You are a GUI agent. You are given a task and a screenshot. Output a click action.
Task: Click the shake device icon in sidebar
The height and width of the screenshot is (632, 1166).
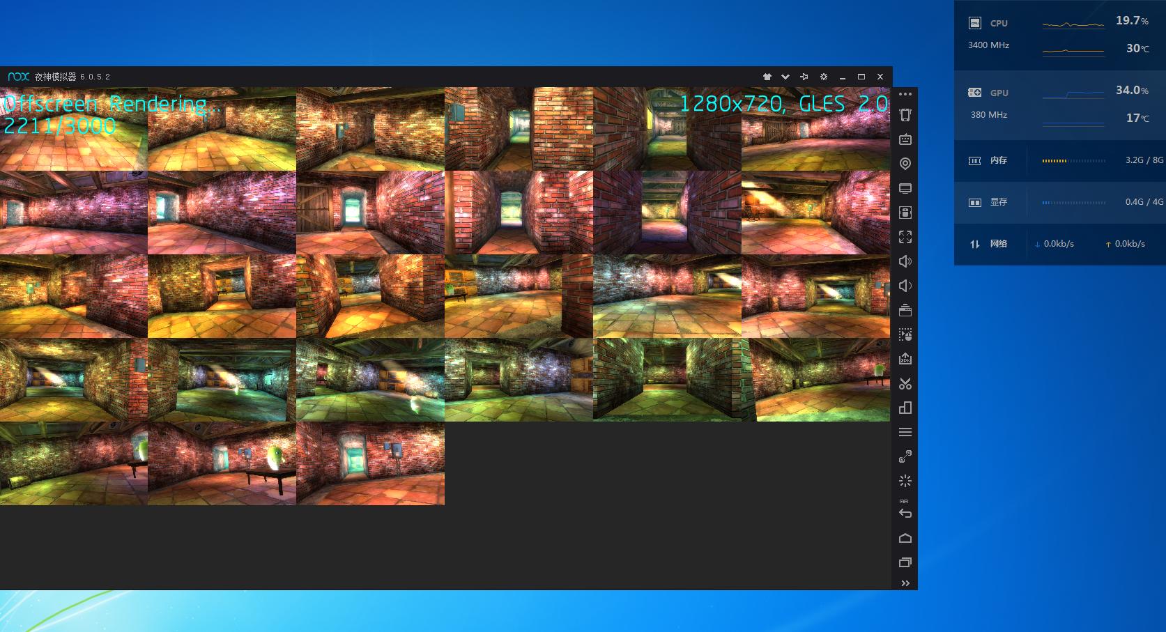click(x=905, y=115)
